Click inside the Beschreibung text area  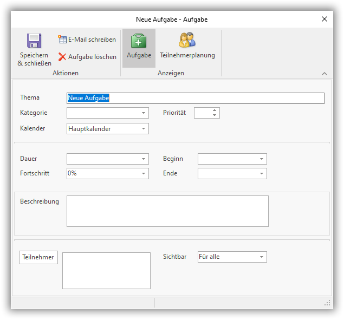coord(167,211)
